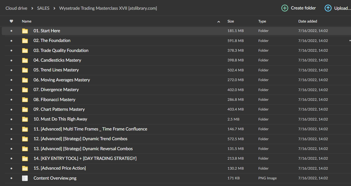Click the Create folder plus icon
This screenshot has width=351, height=186.
pyautogui.click(x=285, y=8)
